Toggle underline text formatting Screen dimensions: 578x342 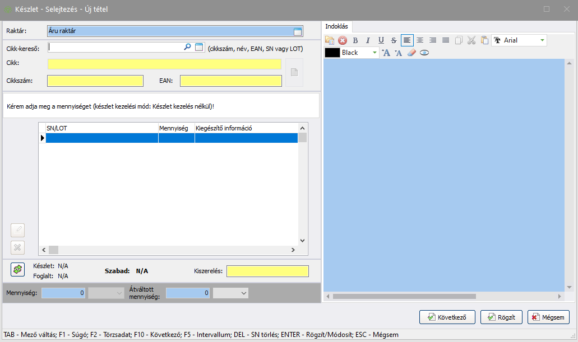tap(381, 40)
